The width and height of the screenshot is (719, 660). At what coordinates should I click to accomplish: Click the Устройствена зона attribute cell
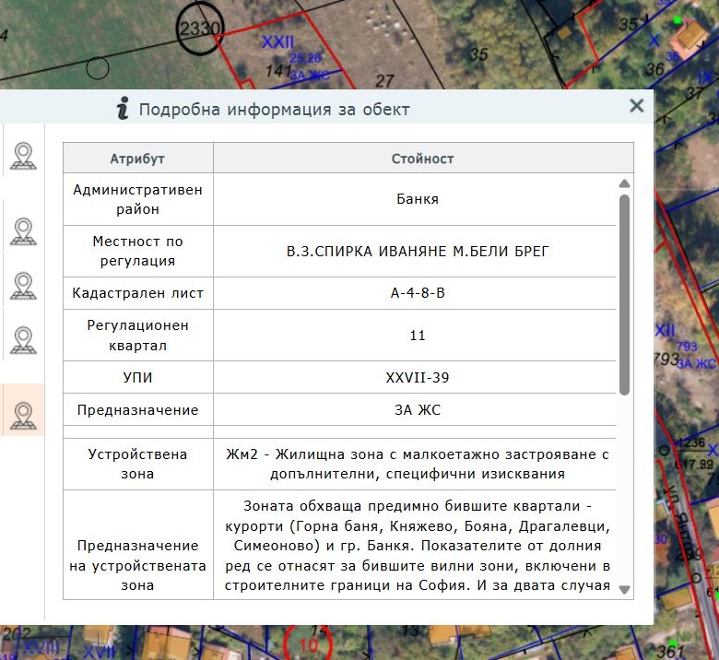(138, 464)
